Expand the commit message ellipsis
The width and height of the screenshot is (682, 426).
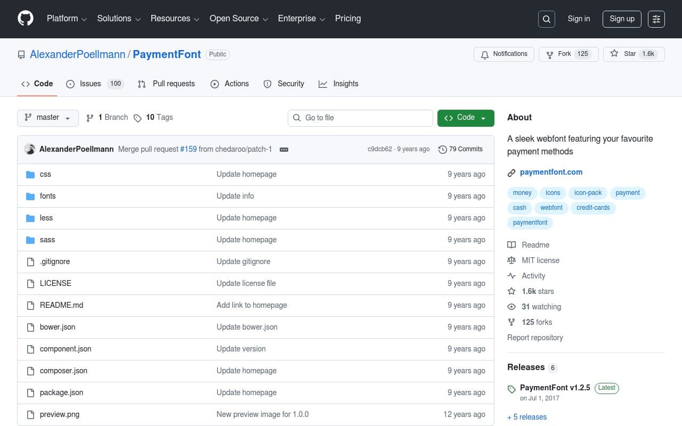tap(283, 150)
